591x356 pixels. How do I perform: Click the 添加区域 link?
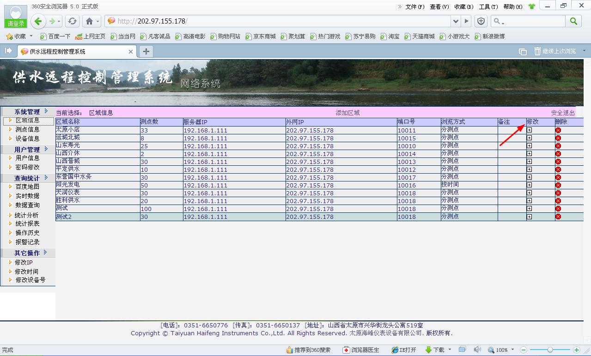pos(347,113)
